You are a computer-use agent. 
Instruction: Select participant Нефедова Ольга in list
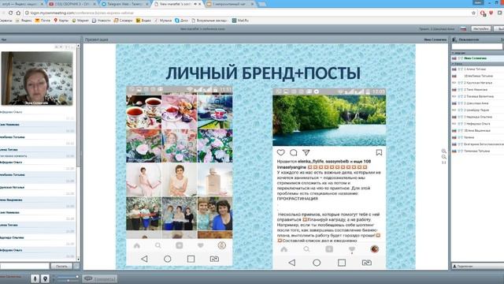tap(478, 124)
